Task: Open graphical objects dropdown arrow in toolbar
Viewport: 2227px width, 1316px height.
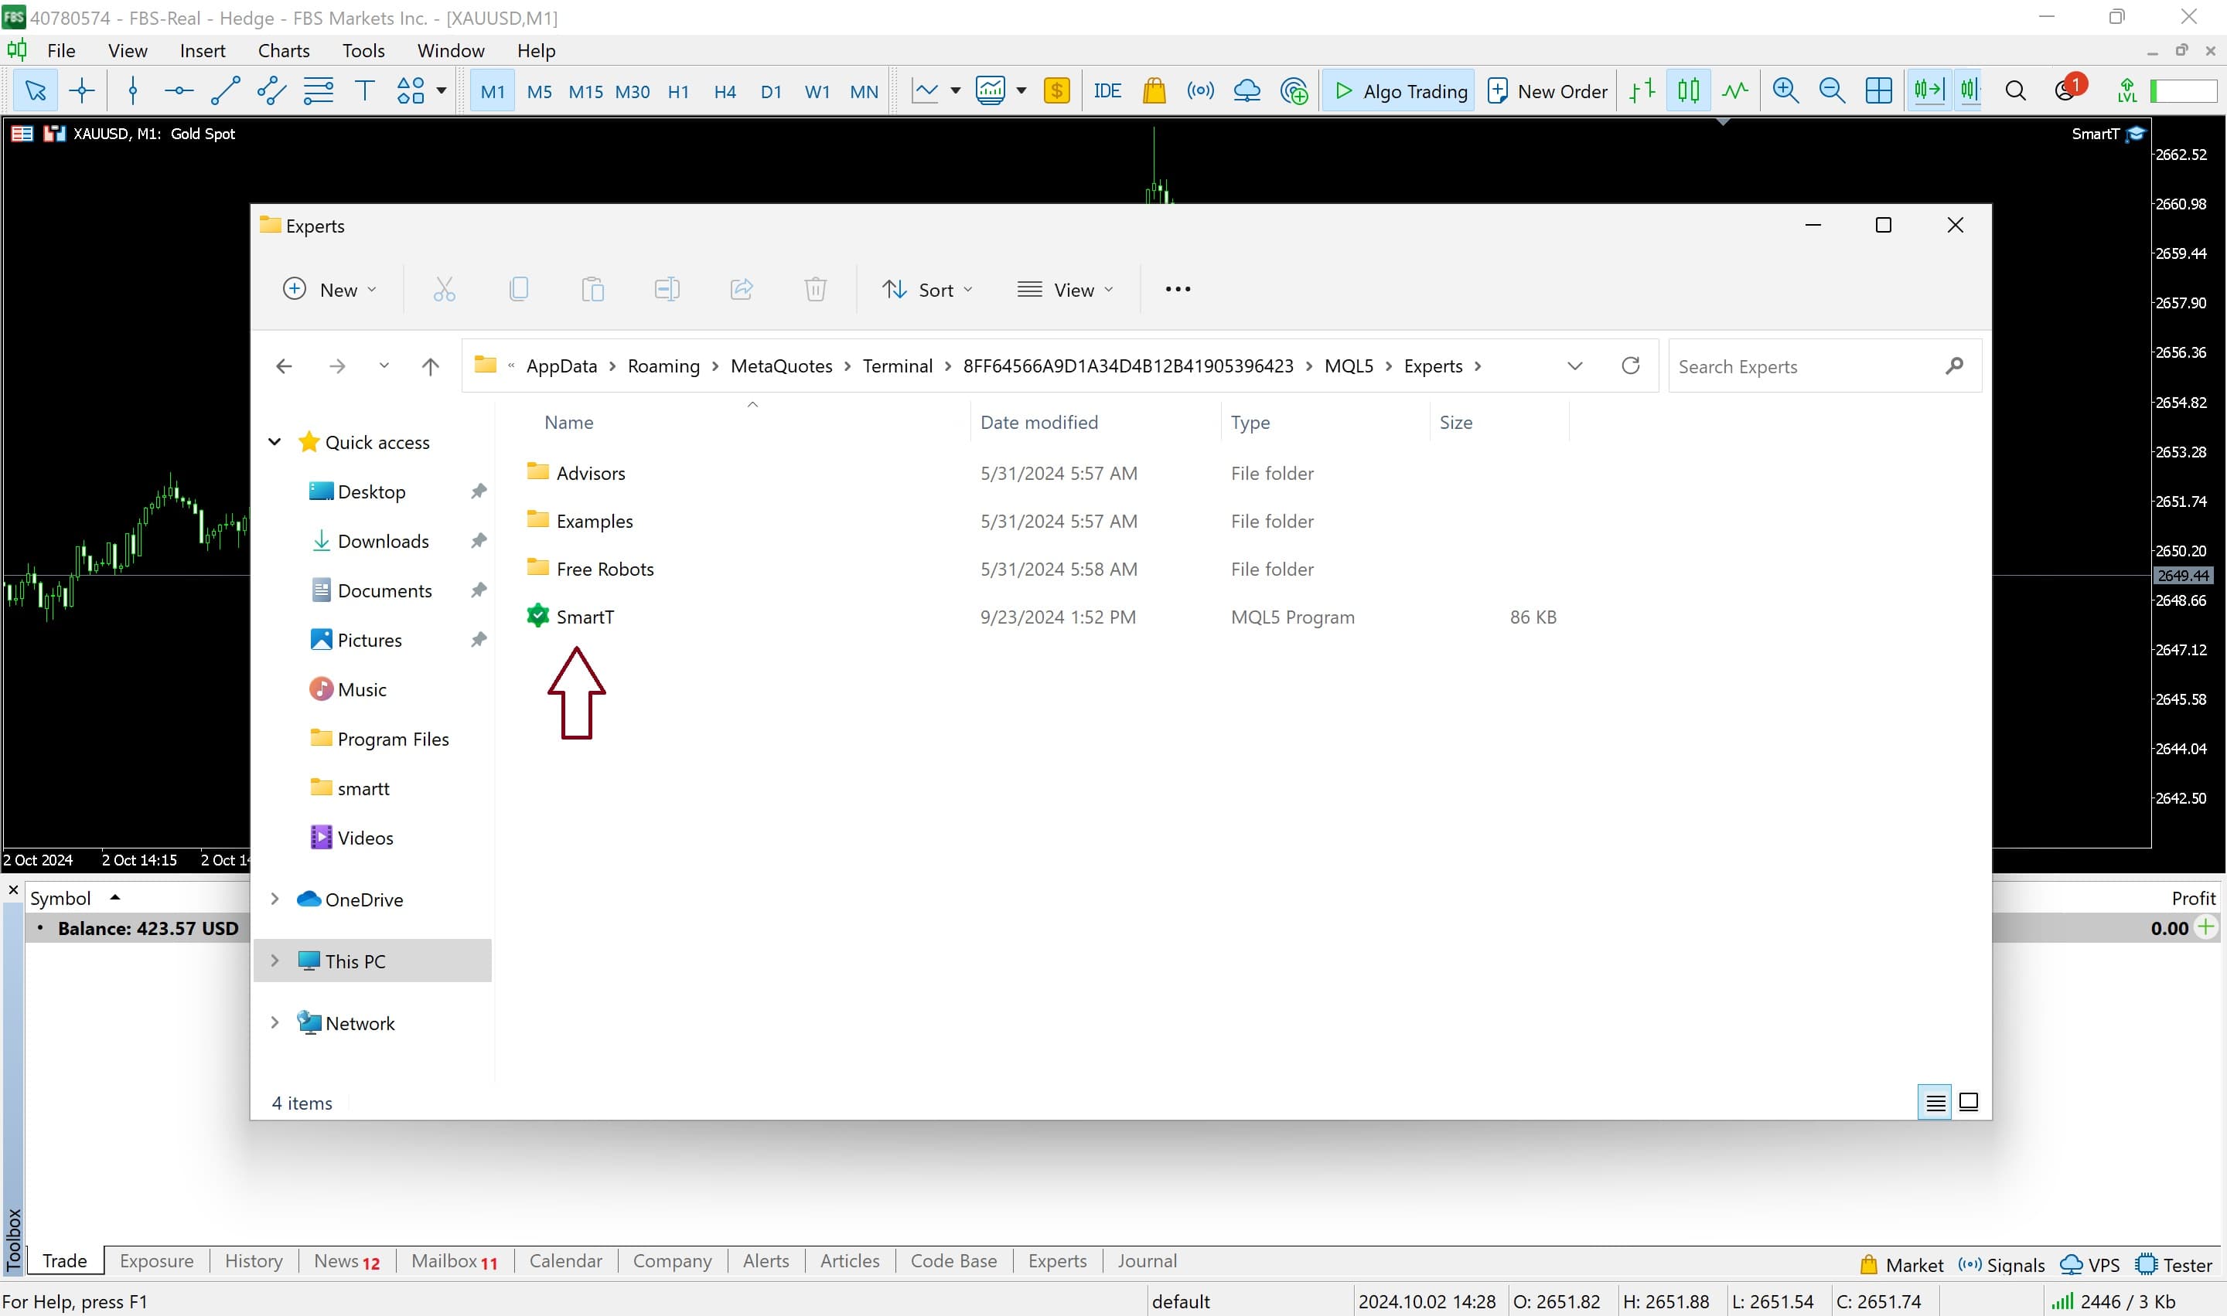Action: pos(441,90)
